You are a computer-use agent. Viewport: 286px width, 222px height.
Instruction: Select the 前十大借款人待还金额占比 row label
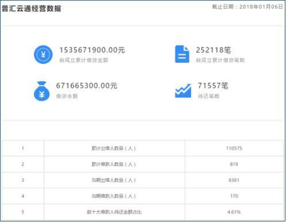[114, 212]
